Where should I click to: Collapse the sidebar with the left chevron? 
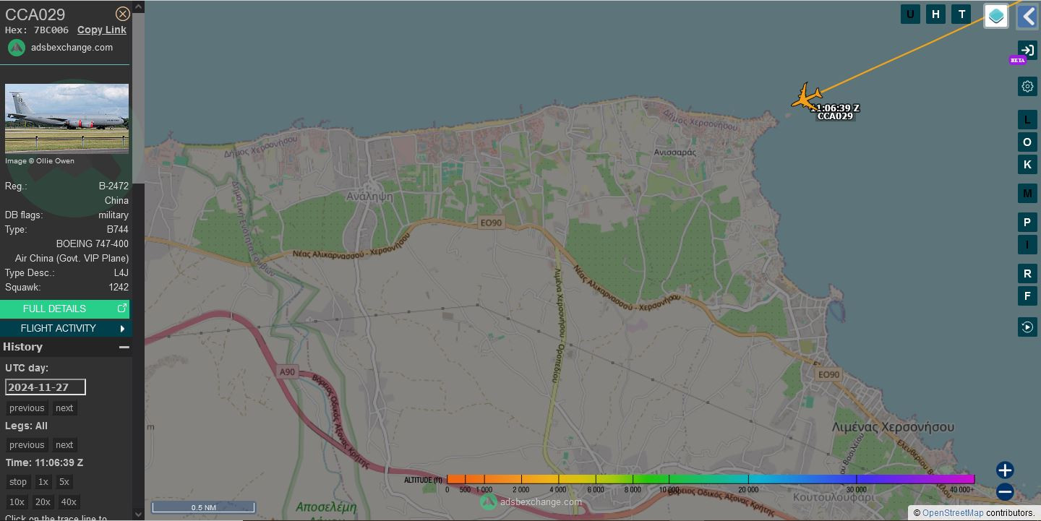pyautogui.click(x=1028, y=15)
